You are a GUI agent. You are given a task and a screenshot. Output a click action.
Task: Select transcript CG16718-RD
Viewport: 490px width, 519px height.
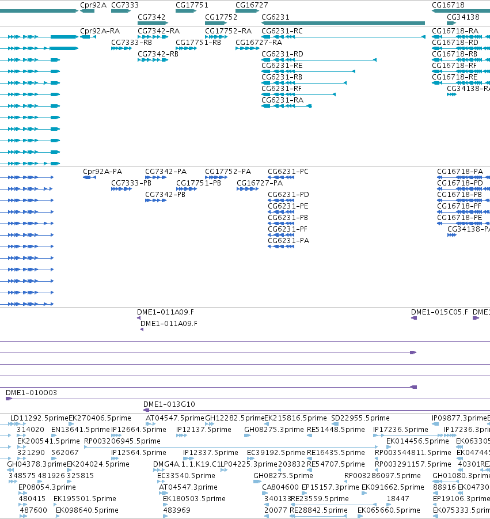pyautogui.click(x=455, y=43)
